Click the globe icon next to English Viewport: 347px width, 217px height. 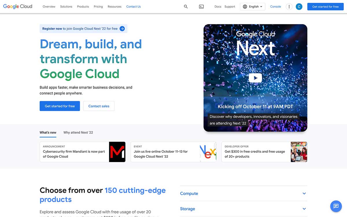pos(246,6)
